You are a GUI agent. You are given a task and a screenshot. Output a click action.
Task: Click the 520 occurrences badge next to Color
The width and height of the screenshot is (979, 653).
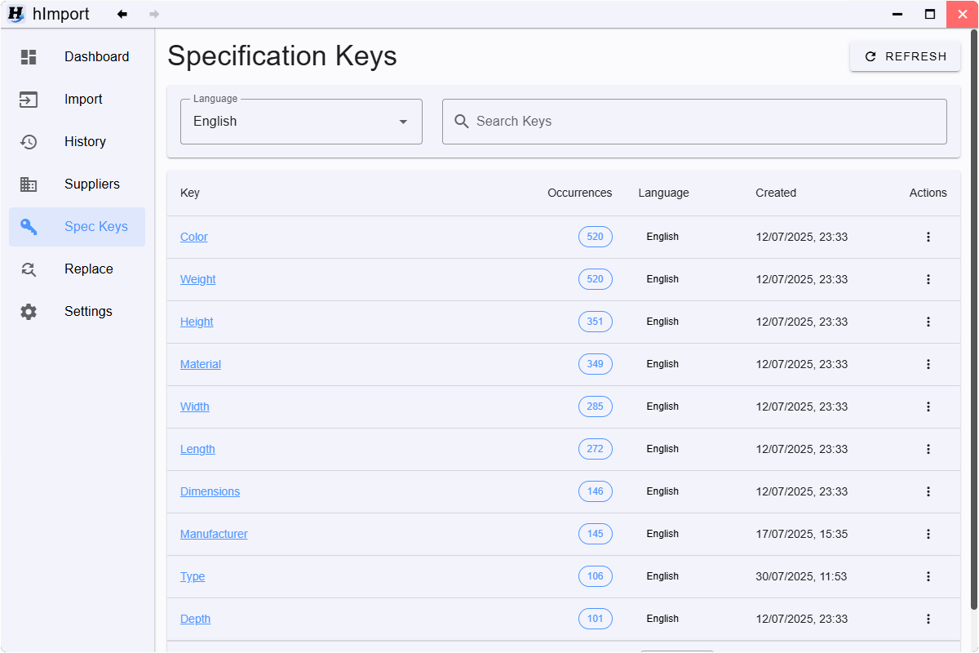click(x=595, y=237)
